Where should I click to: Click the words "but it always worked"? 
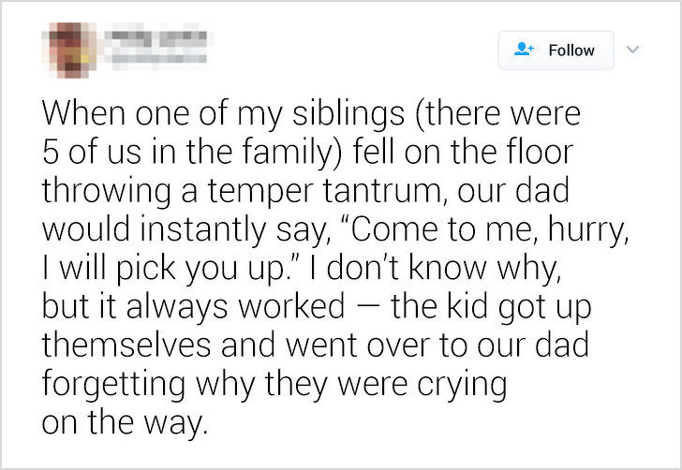(x=193, y=306)
